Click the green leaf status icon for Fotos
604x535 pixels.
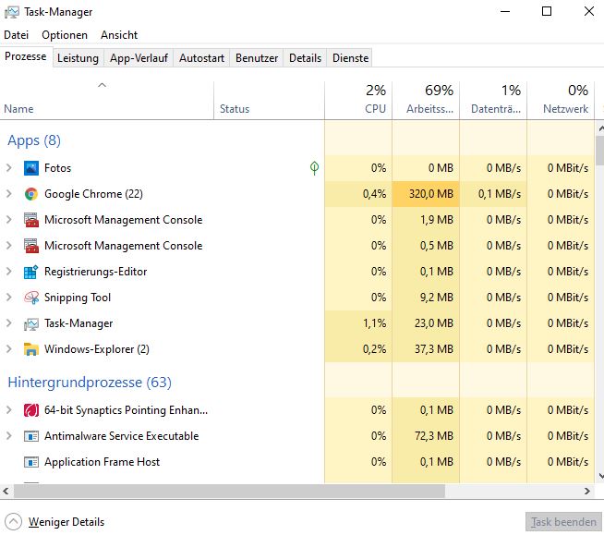point(314,168)
